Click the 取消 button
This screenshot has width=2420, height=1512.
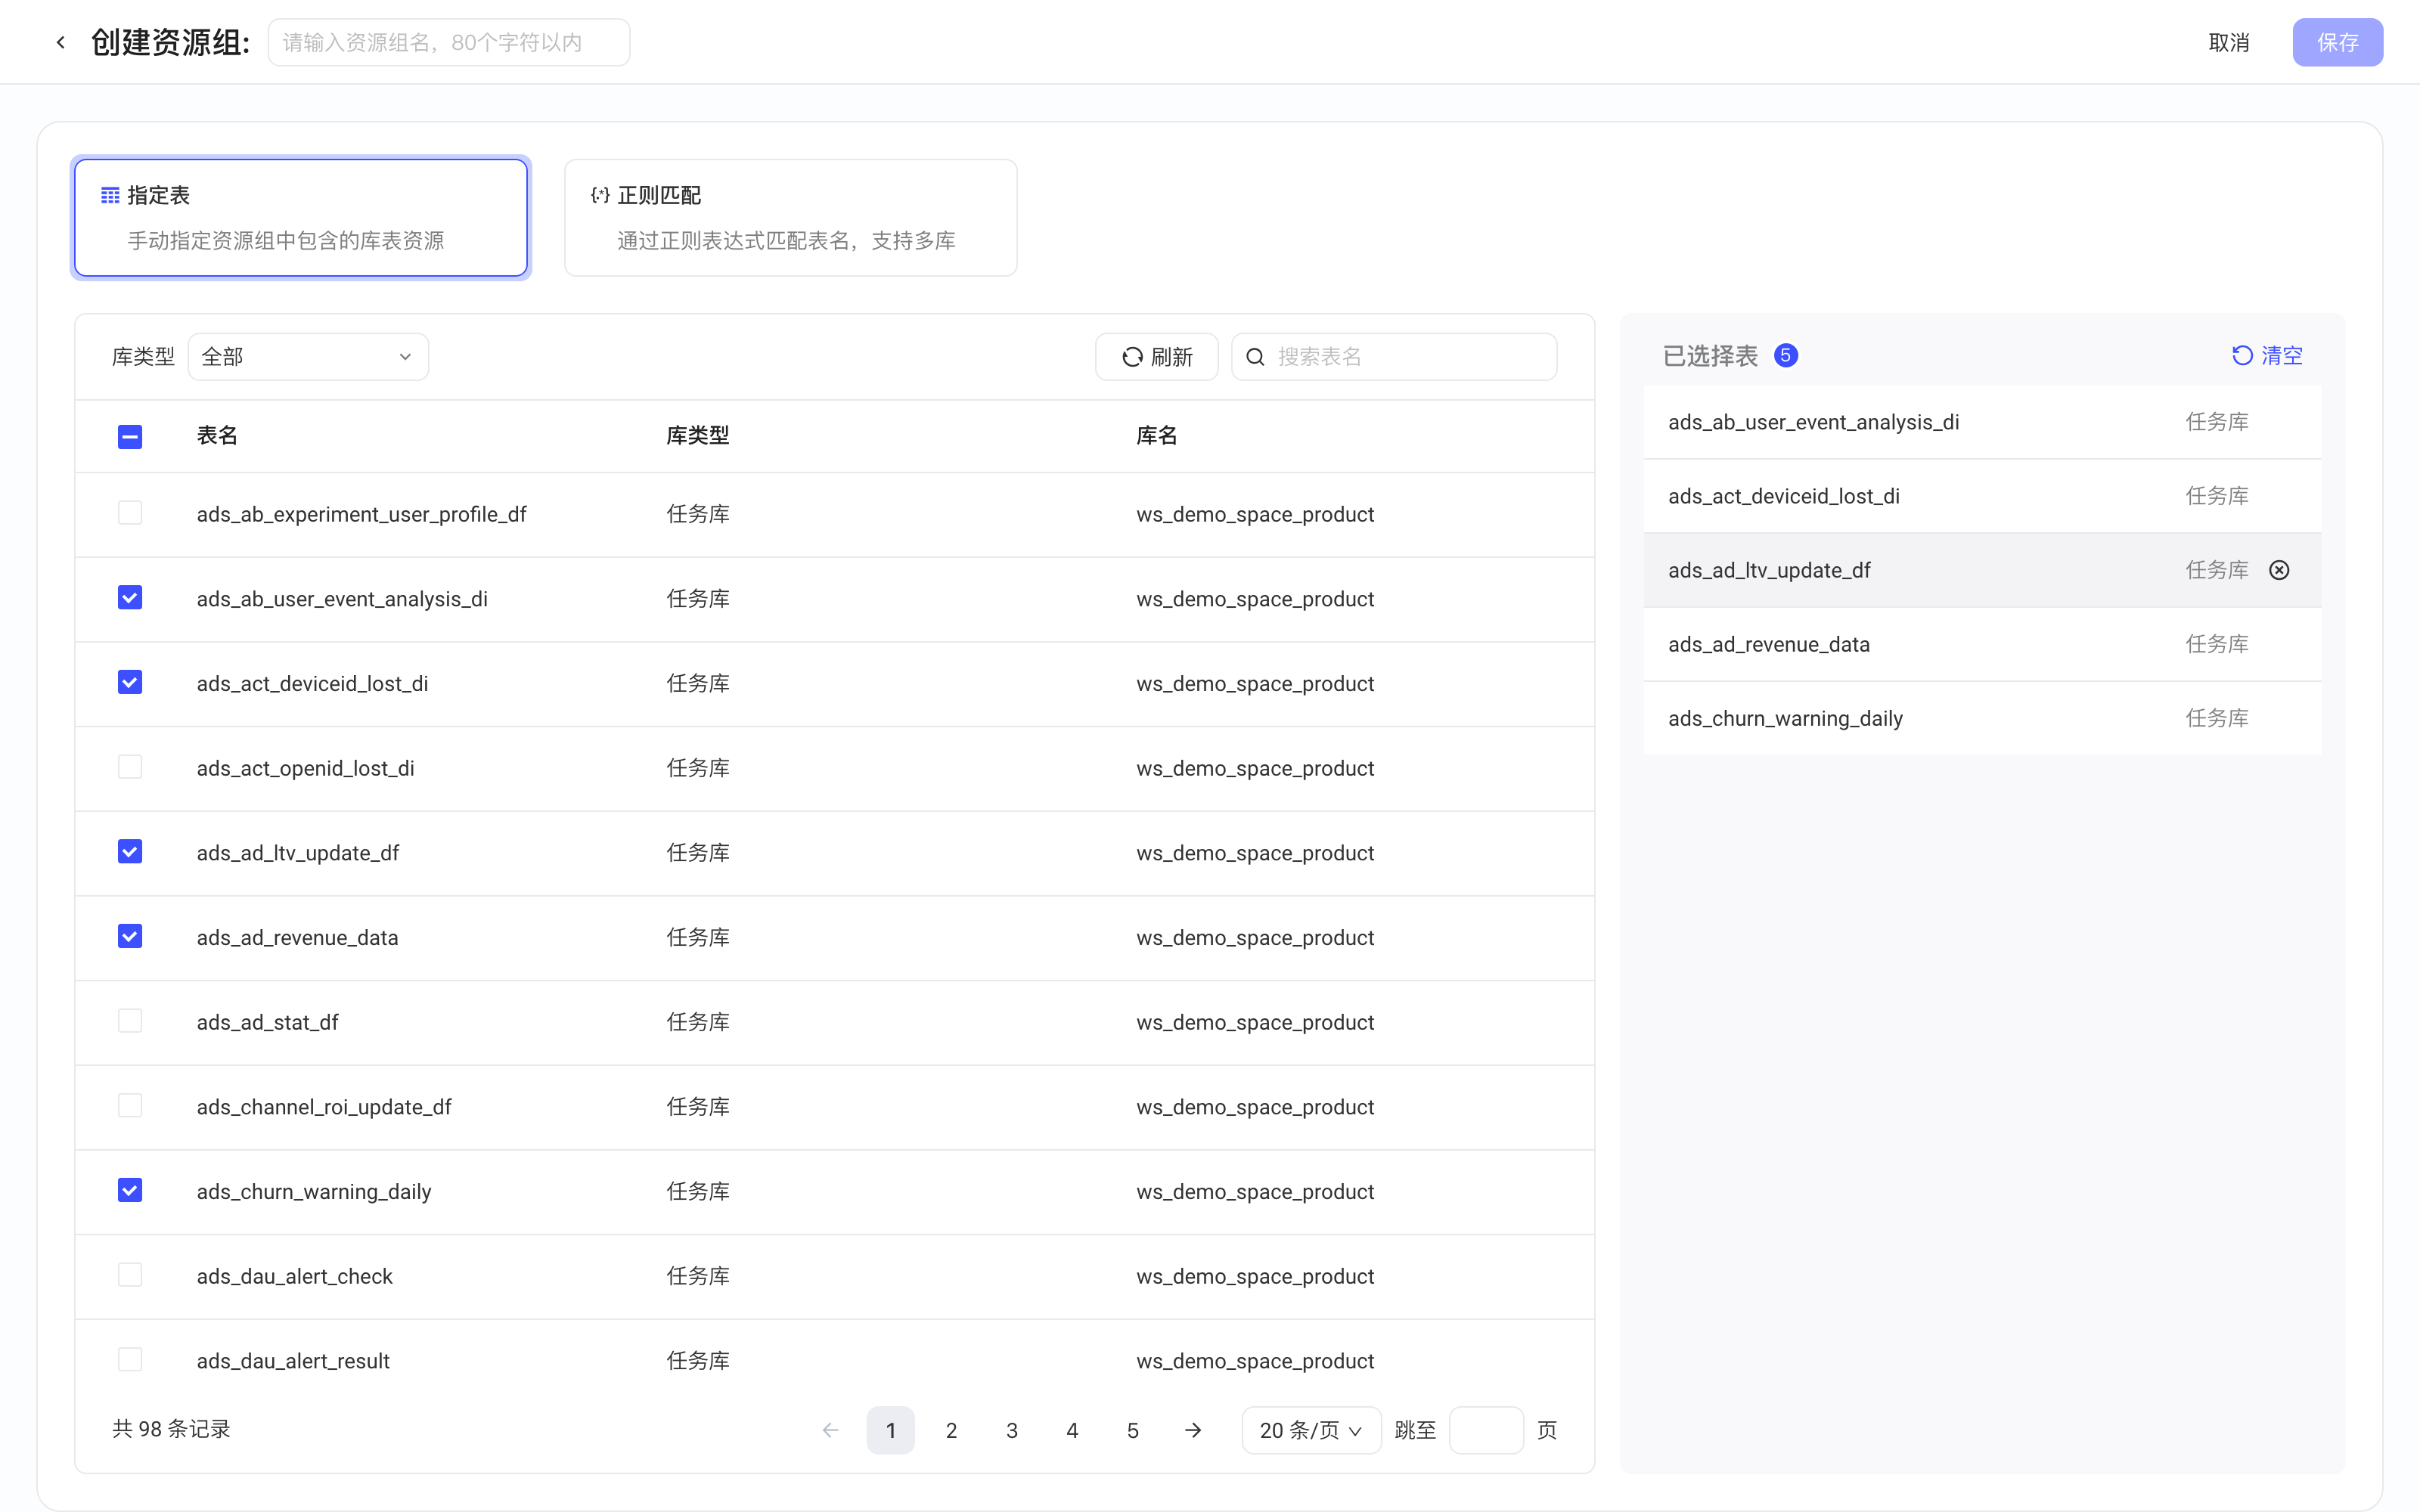pyautogui.click(x=2229, y=42)
